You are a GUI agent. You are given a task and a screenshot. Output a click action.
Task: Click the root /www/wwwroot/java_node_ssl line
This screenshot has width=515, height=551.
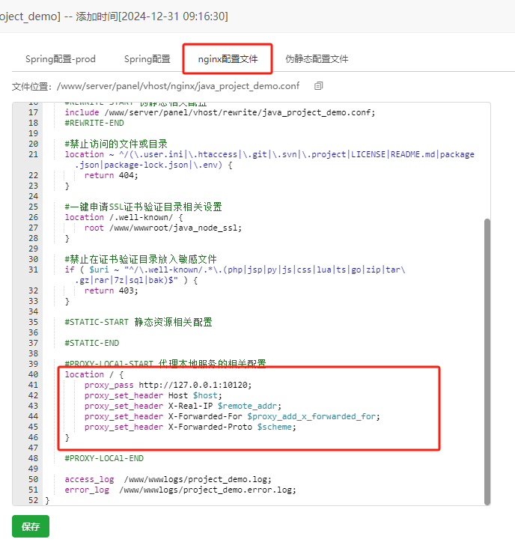coord(163,228)
